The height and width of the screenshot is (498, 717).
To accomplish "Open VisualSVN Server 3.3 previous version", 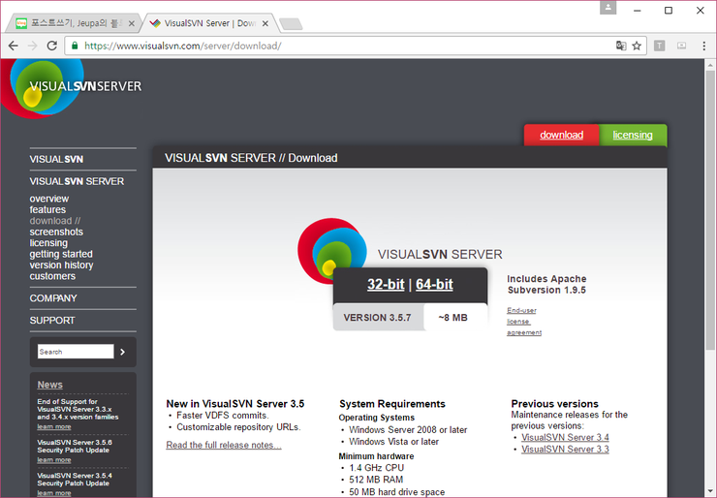I will pos(565,450).
